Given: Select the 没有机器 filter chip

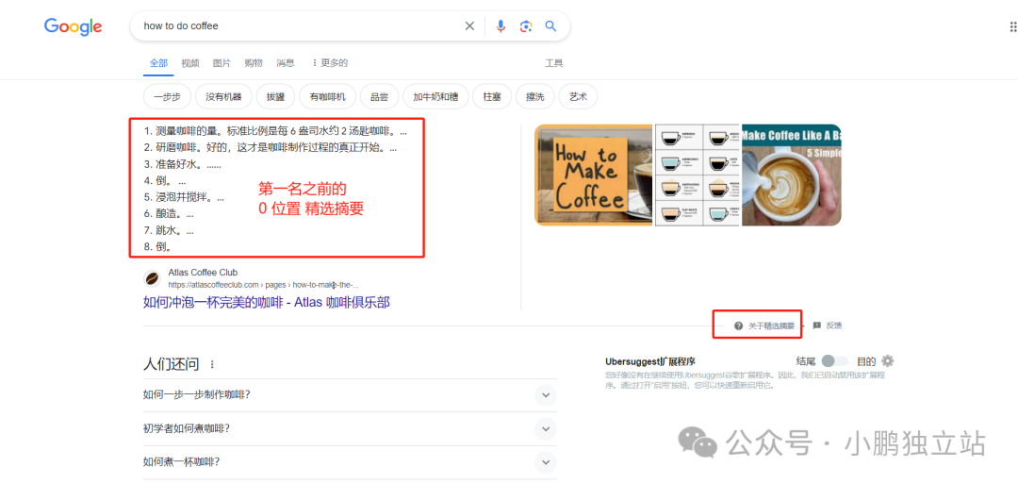Looking at the screenshot, I should click(223, 97).
